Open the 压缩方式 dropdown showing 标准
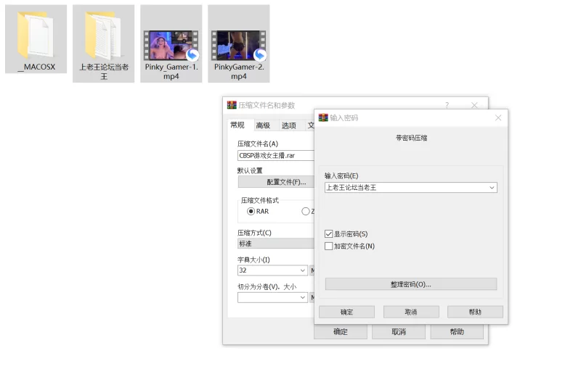 click(x=276, y=244)
